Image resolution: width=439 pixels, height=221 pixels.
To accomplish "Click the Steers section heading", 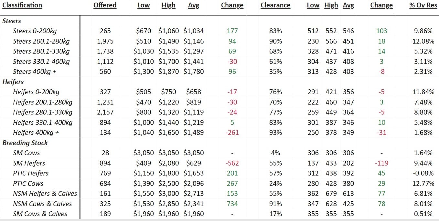I will click(x=12, y=21).
